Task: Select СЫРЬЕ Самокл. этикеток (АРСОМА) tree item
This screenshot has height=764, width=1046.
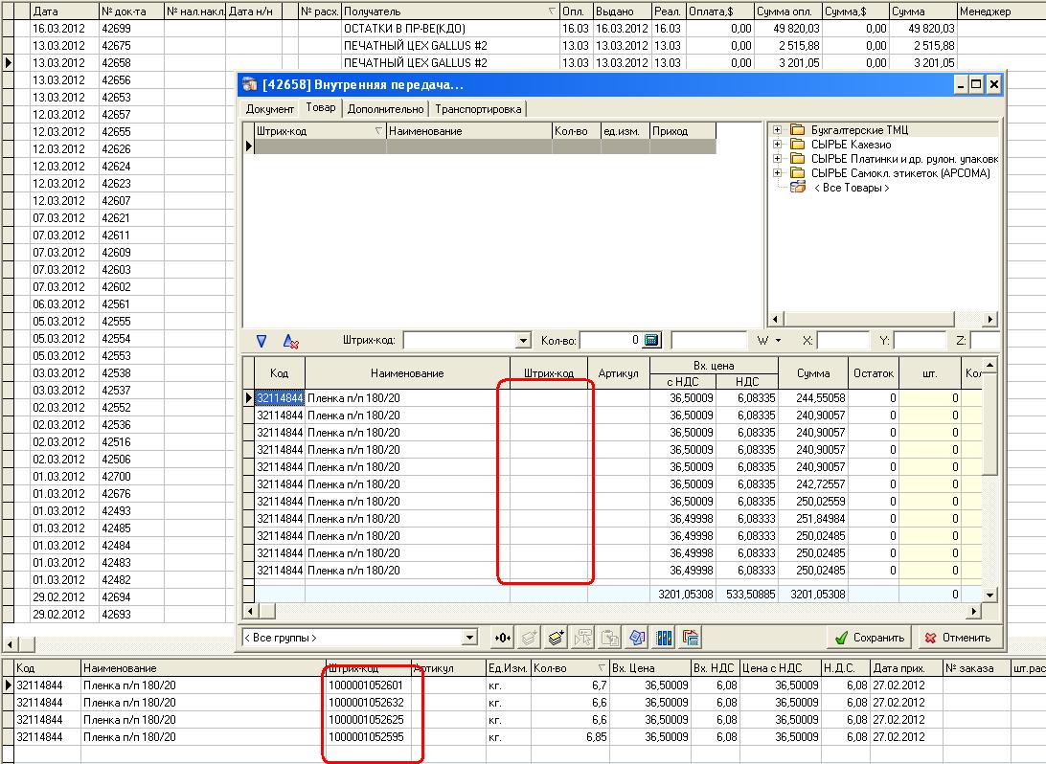Action: coord(899,173)
